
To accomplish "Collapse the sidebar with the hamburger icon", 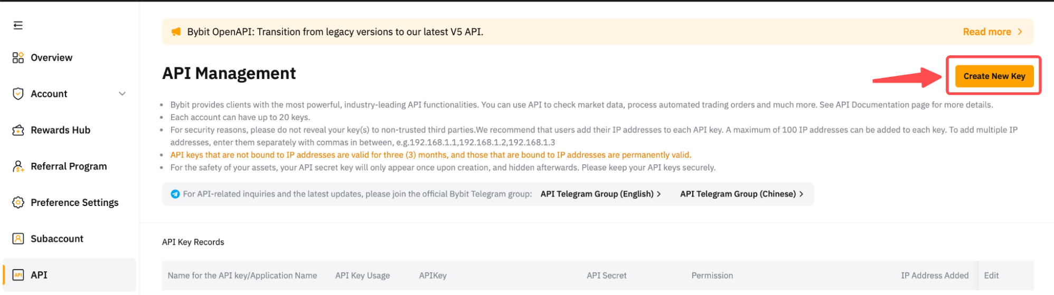I will click(18, 25).
